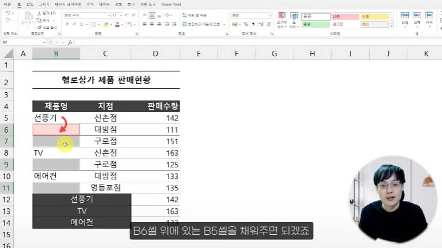Decrease decimal places icon
The image size is (442, 248).
coord(269,24)
